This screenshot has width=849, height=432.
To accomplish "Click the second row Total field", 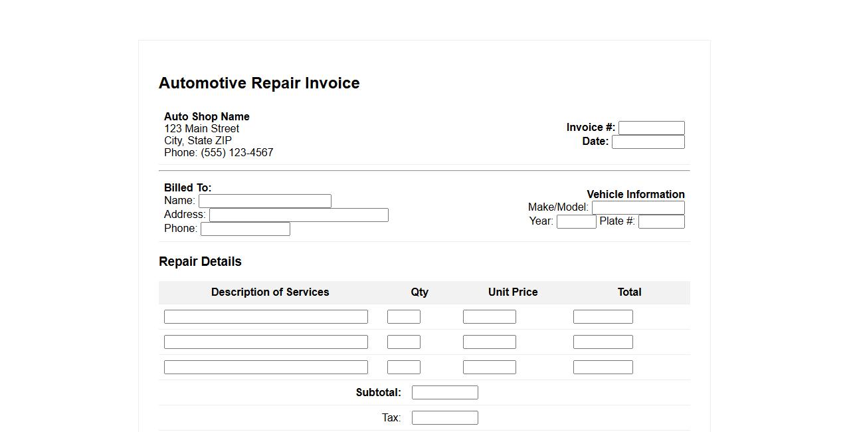I will point(603,342).
